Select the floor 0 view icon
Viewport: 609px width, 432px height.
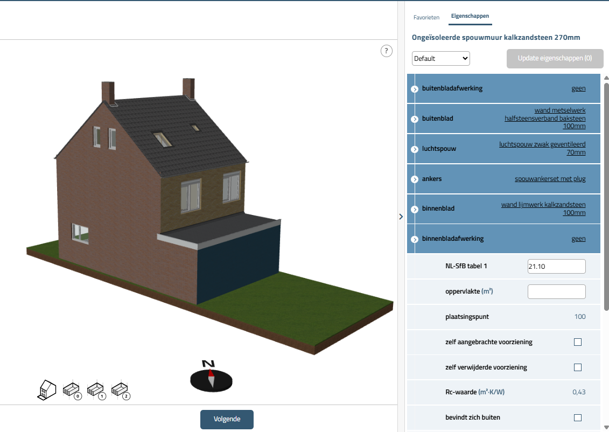click(x=72, y=390)
